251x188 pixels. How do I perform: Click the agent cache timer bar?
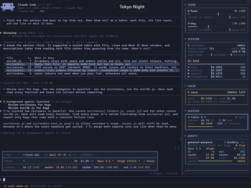215,161
